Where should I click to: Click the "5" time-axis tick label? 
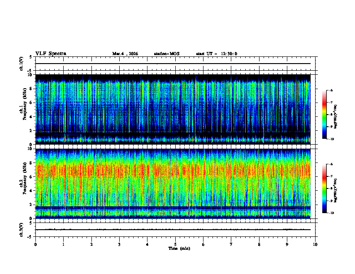(175, 244)
